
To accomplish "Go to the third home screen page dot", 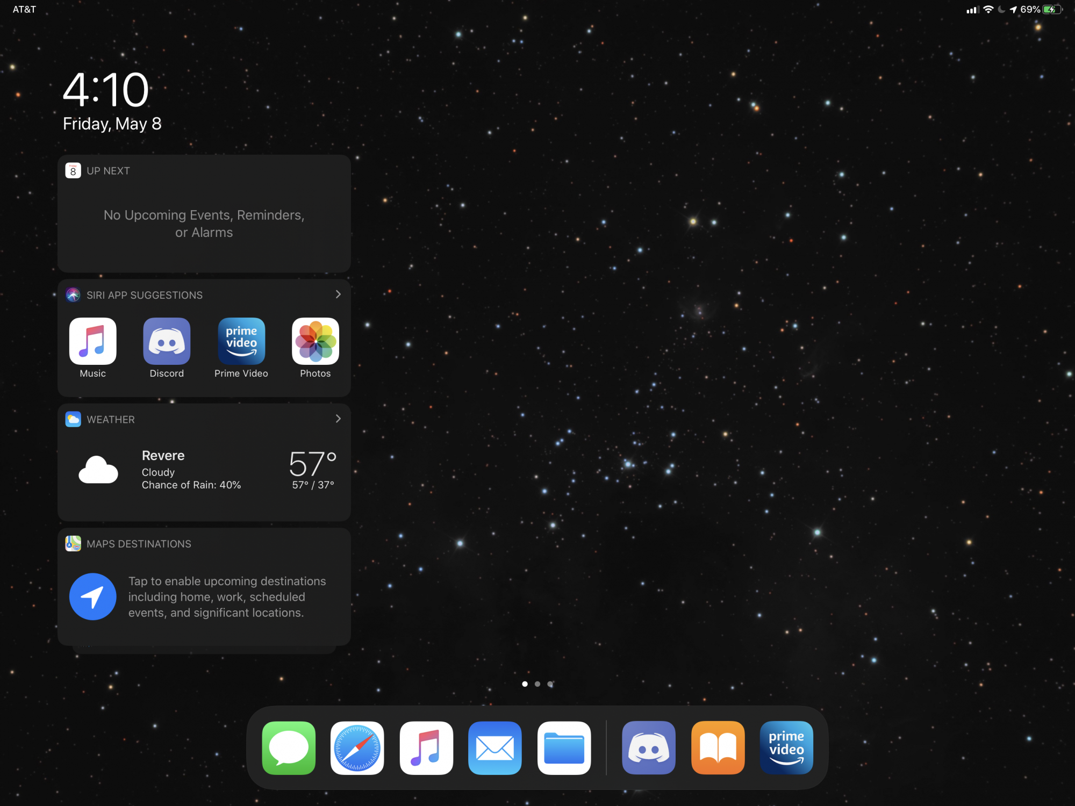I will 550,684.
